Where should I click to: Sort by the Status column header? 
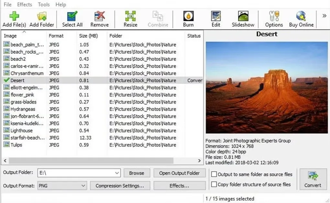click(194, 36)
